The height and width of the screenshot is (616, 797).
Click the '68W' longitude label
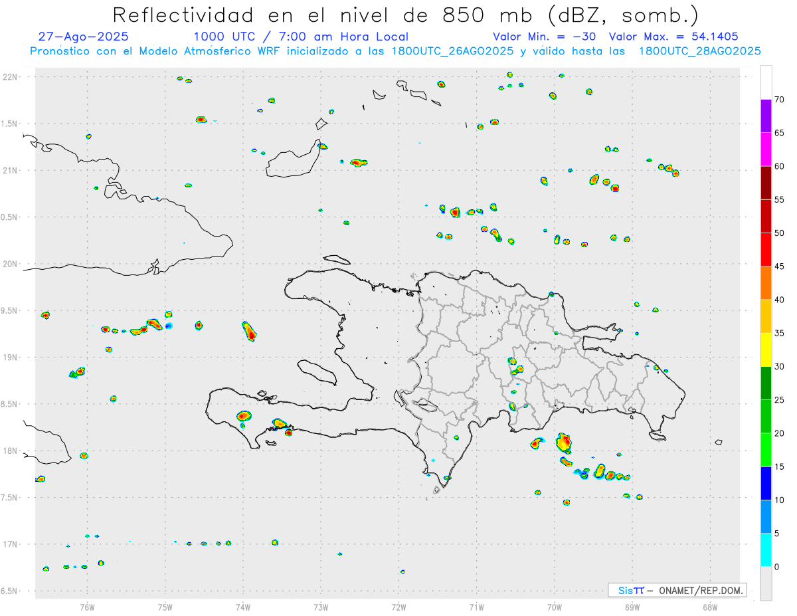click(710, 607)
